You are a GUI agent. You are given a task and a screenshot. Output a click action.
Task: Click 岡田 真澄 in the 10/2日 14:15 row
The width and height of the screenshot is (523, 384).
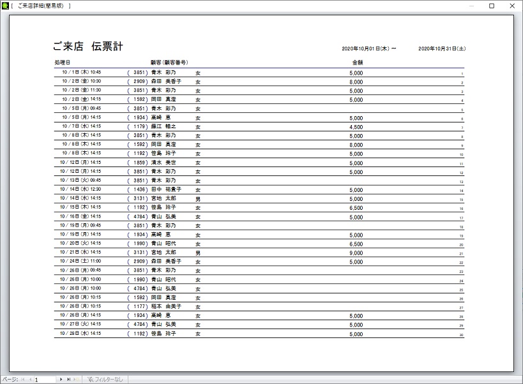(163, 100)
